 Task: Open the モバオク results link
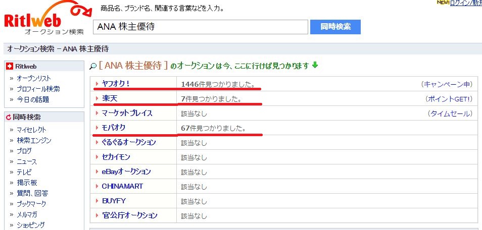click(x=114, y=128)
